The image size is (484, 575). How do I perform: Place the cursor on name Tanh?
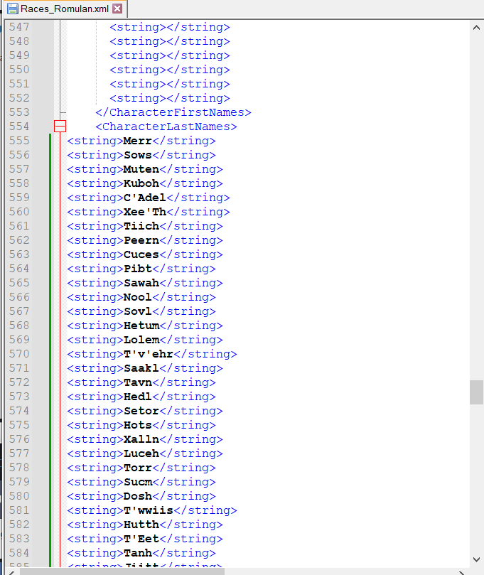pos(137,553)
